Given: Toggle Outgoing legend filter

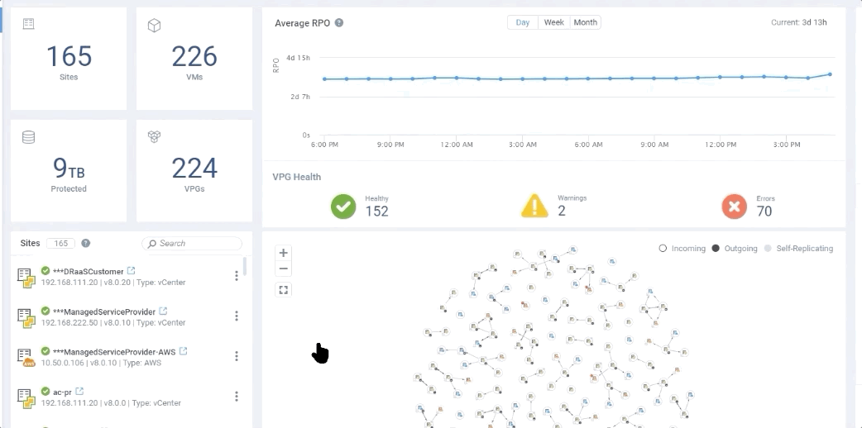Looking at the screenshot, I should pyautogui.click(x=735, y=249).
